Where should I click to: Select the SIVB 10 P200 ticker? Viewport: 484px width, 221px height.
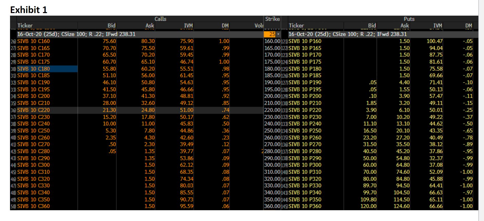pos(305,96)
